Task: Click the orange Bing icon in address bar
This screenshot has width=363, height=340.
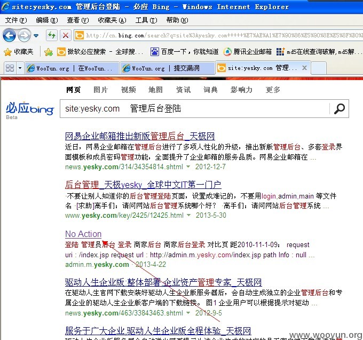Action: 80,35
